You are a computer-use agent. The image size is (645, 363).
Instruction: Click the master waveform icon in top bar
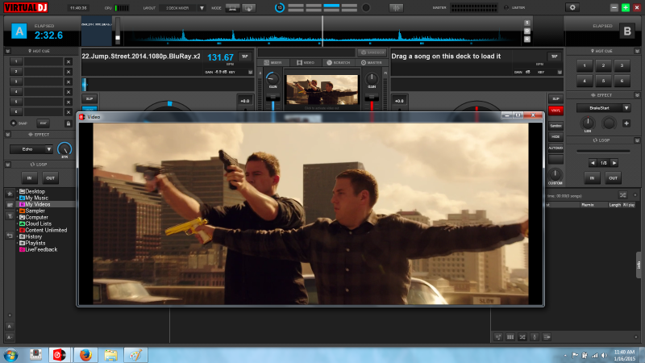pos(396,7)
